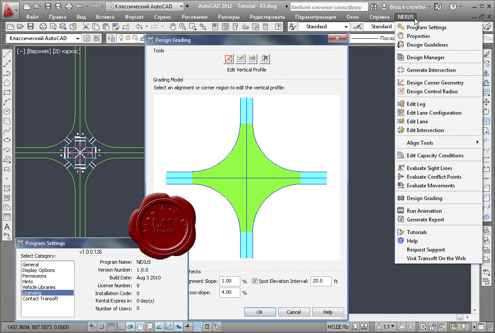Click OK in the Design Grading dialog
Viewport: 495px width, 333px height.
coord(260,312)
